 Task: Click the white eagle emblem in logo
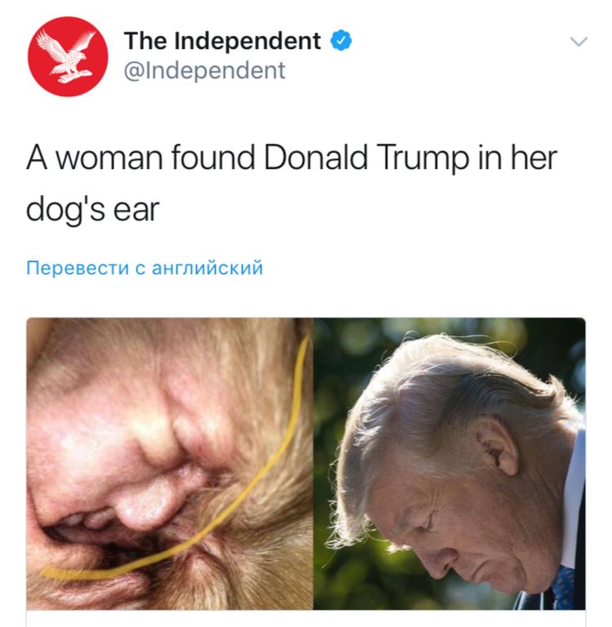coord(66,56)
